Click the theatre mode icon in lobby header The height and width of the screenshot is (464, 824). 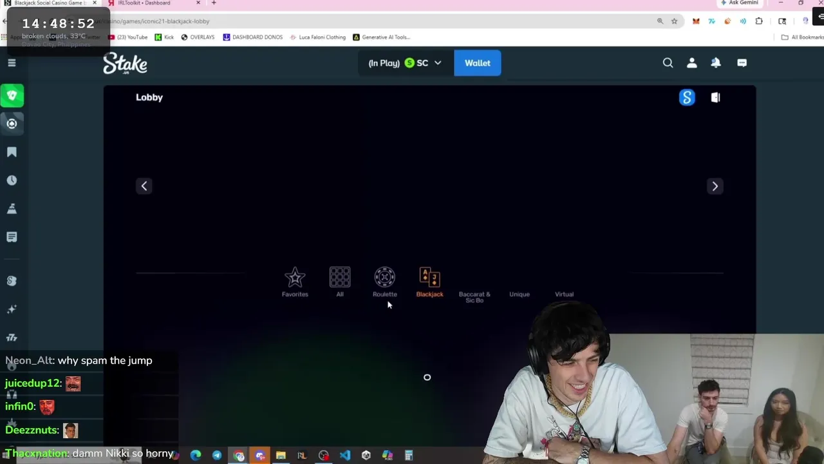(x=715, y=97)
